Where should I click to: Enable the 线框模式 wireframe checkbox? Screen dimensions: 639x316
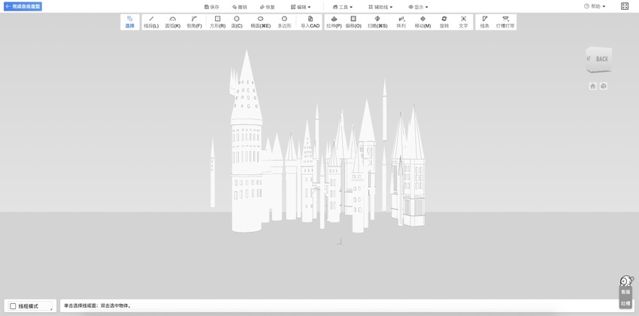point(13,306)
